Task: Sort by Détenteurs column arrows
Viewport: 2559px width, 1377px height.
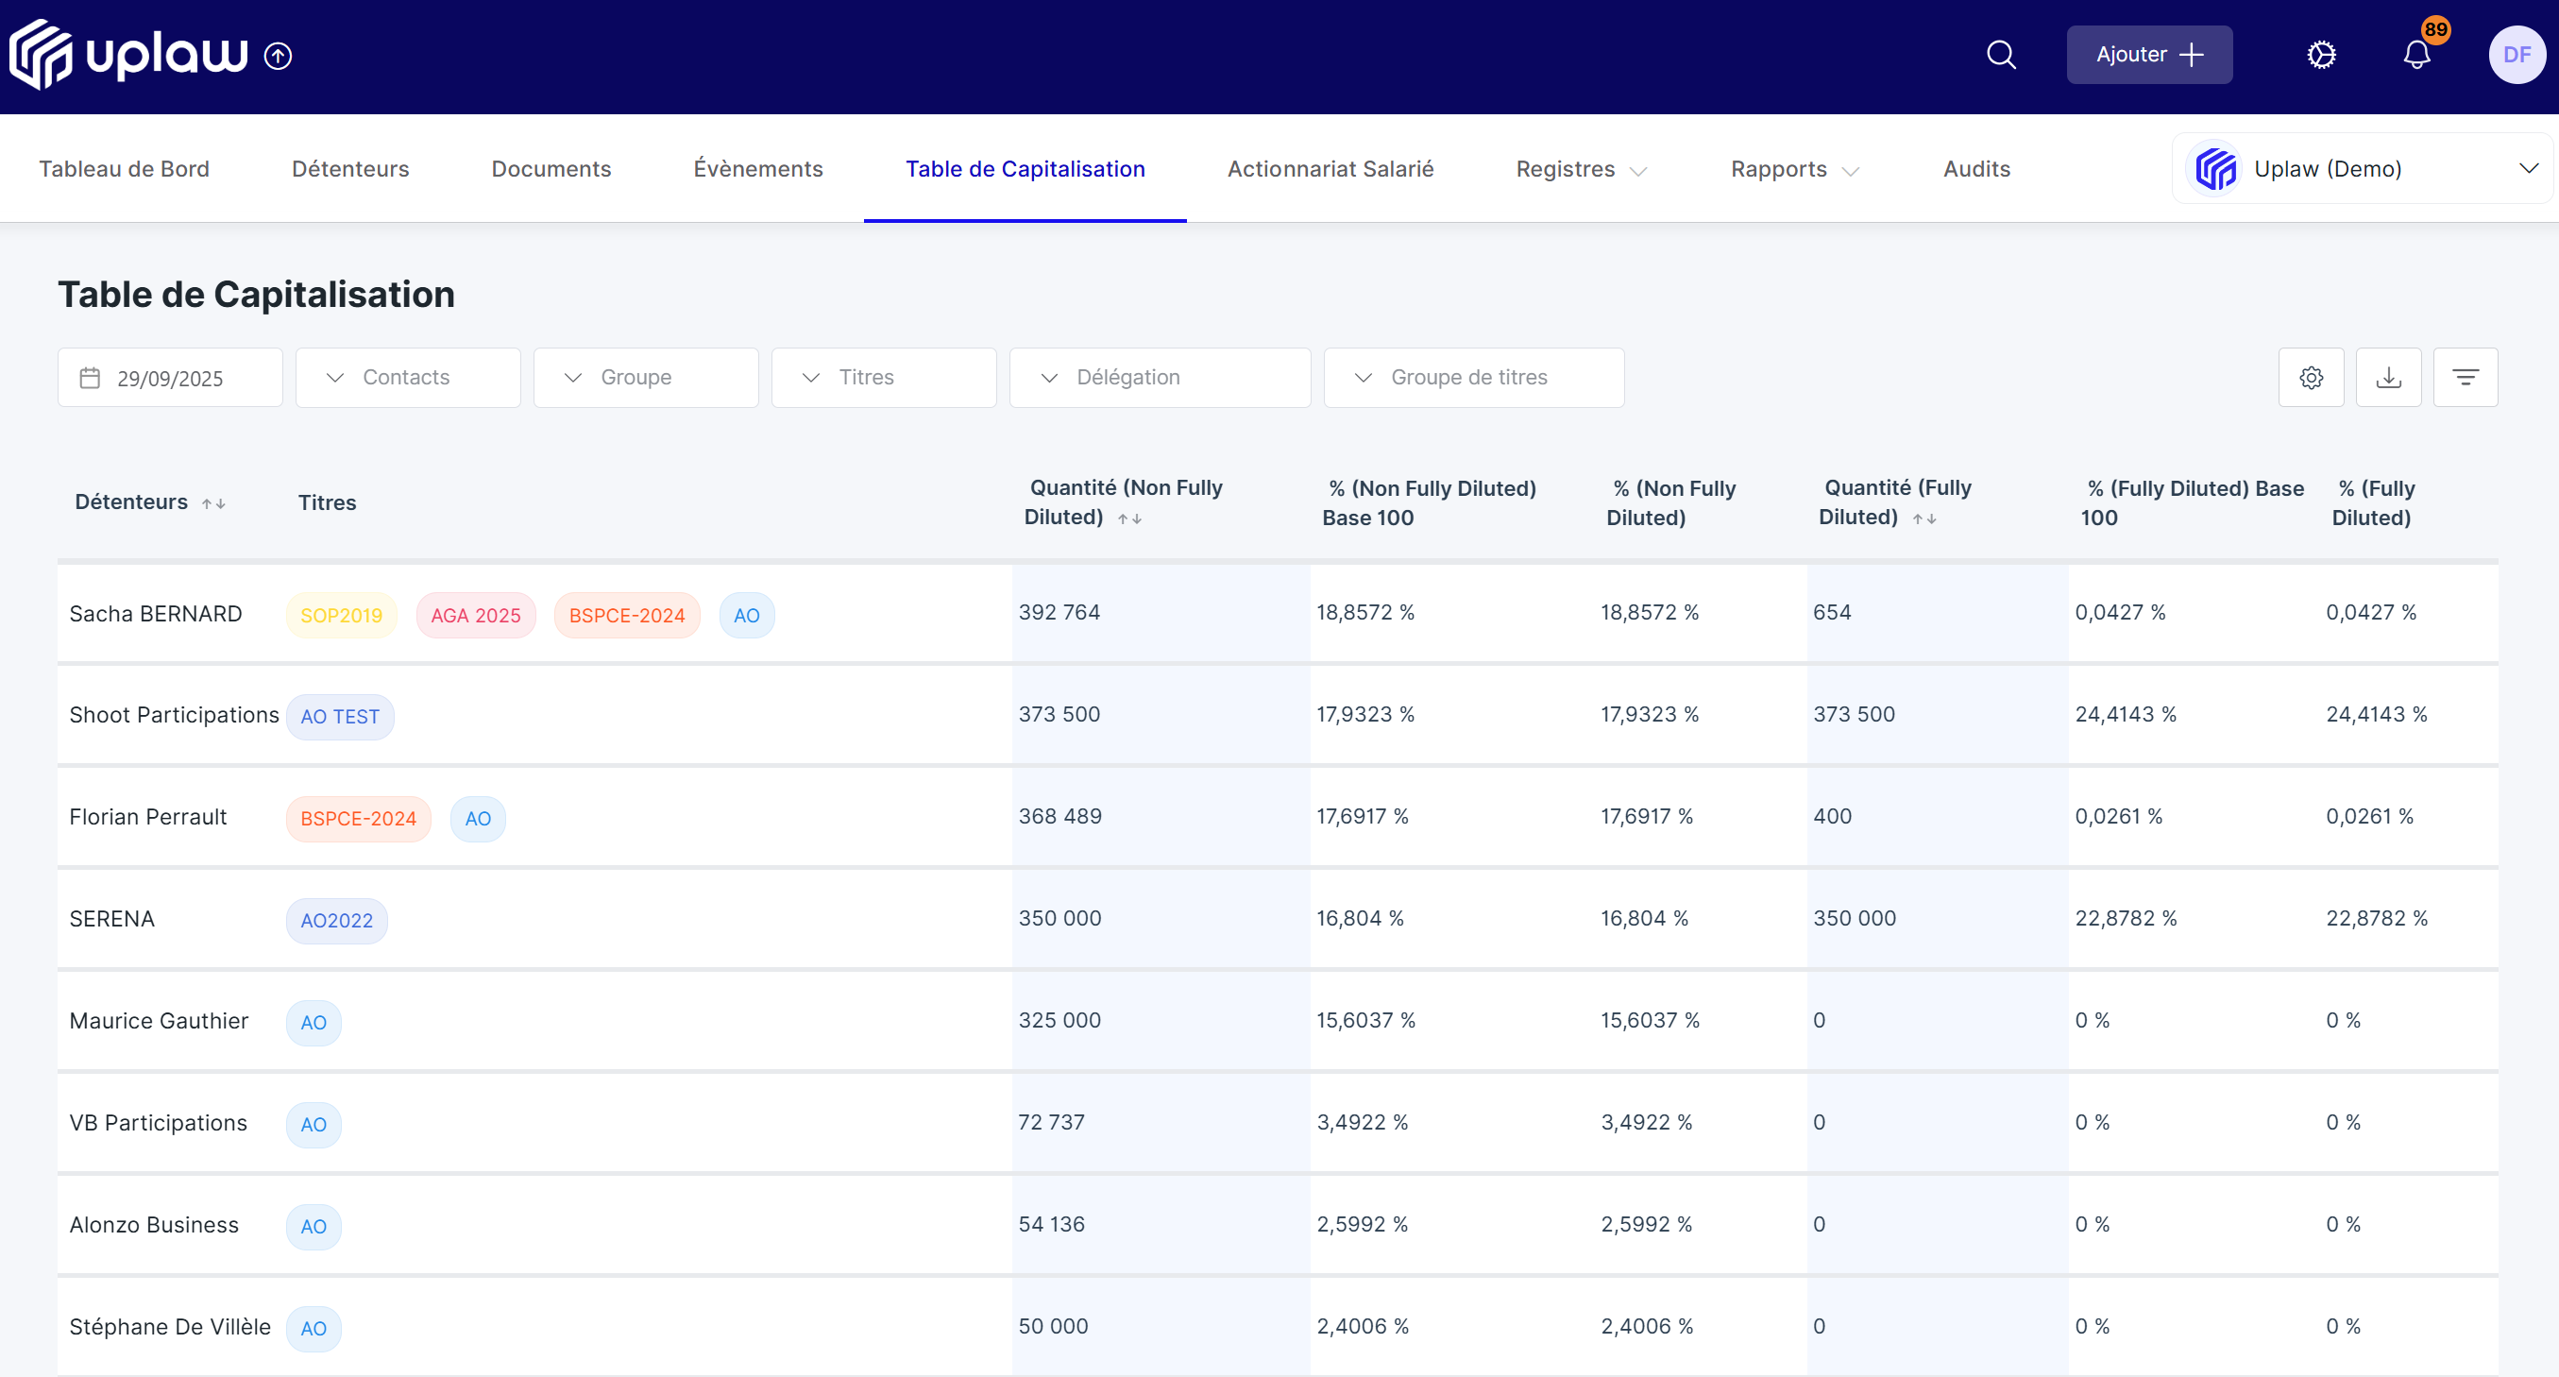Action: coord(213,503)
